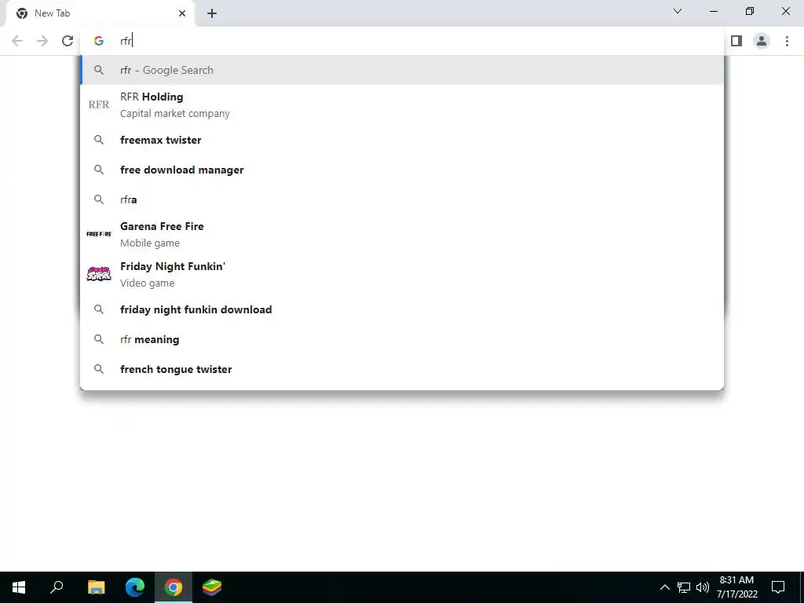Screen dimensions: 804x603
Task: Choose the RFR Holding suggestion
Action: point(402,104)
